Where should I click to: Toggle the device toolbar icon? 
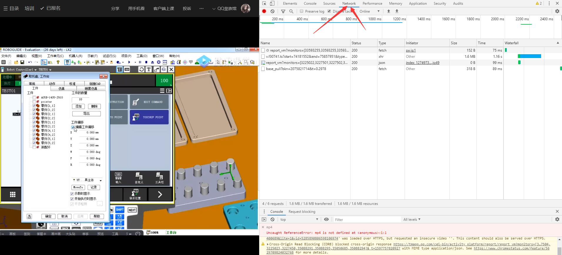[x=272, y=4]
